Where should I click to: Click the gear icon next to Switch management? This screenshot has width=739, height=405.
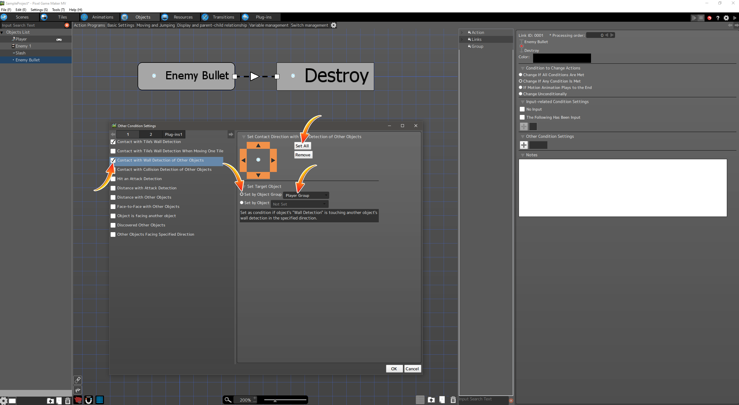[x=334, y=25]
